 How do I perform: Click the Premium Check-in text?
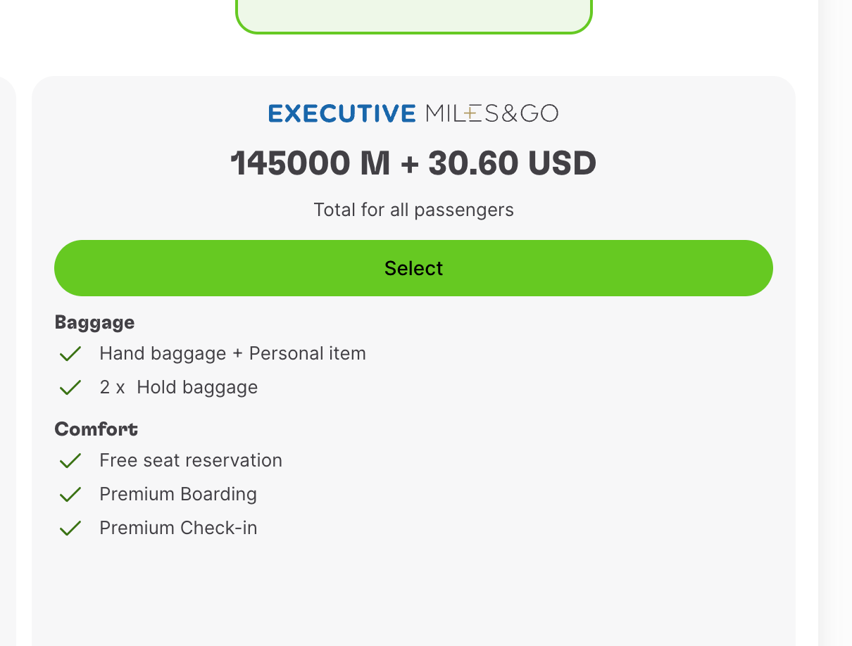click(x=178, y=528)
